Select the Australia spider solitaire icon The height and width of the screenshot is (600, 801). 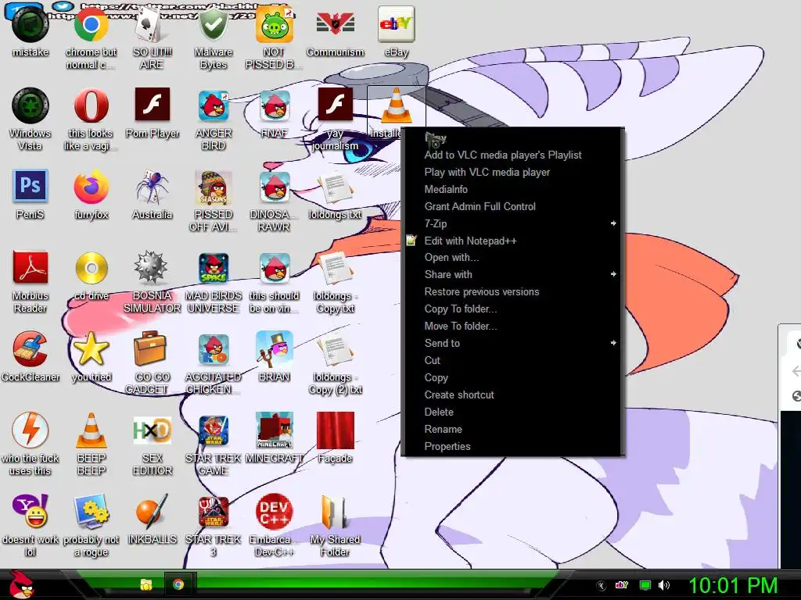coord(152,187)
